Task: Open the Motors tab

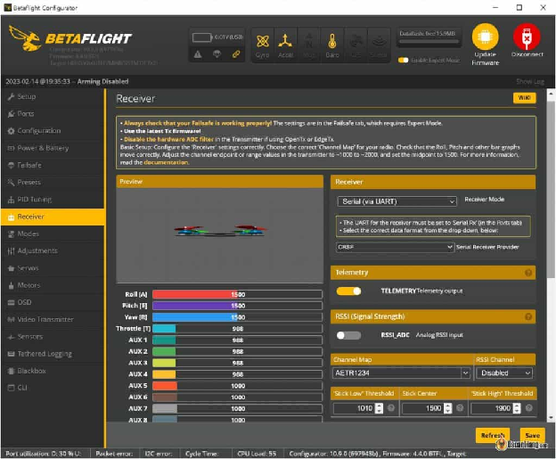Action: (53, 285)
